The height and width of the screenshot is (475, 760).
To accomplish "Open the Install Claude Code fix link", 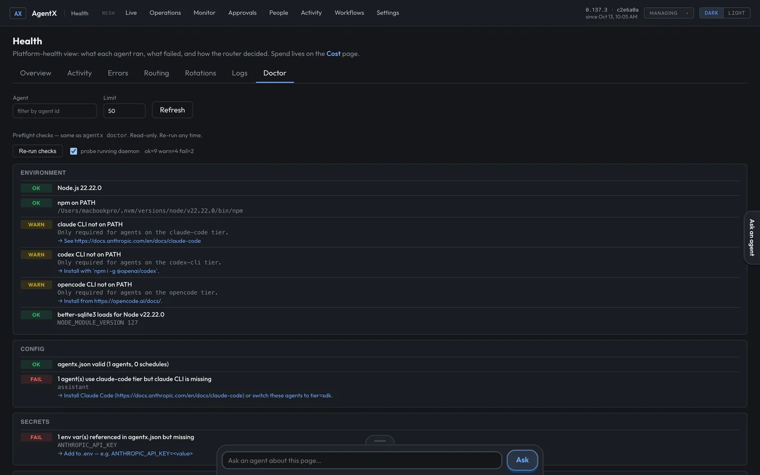I will point(195,396).
